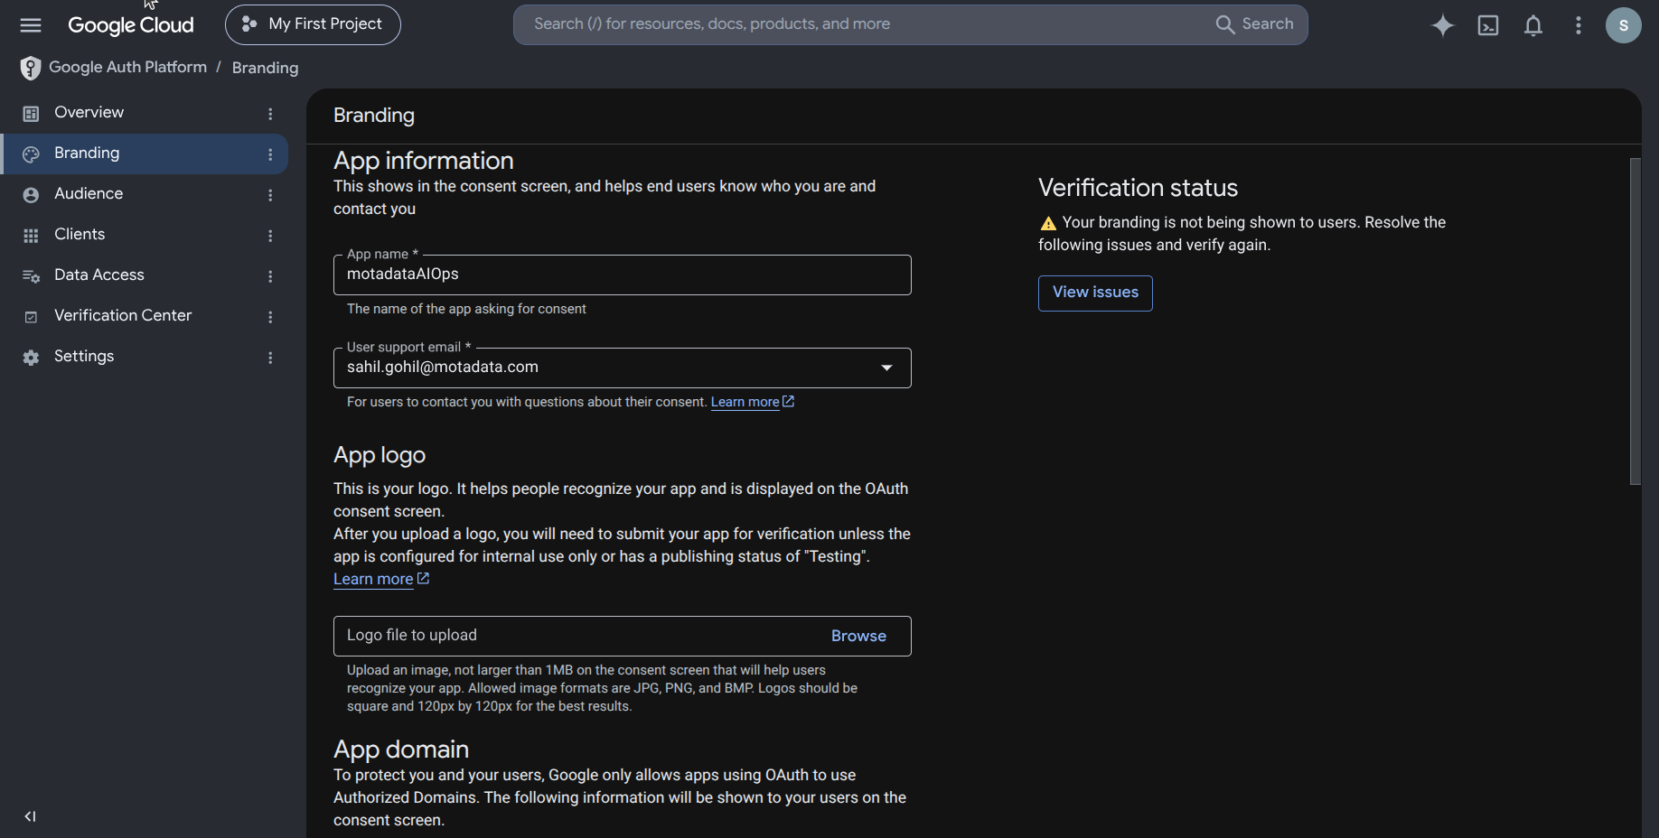1659x838 pixels.
Task: Open more options for Overview
Action: pyautogui.click(x=270, y=114)
